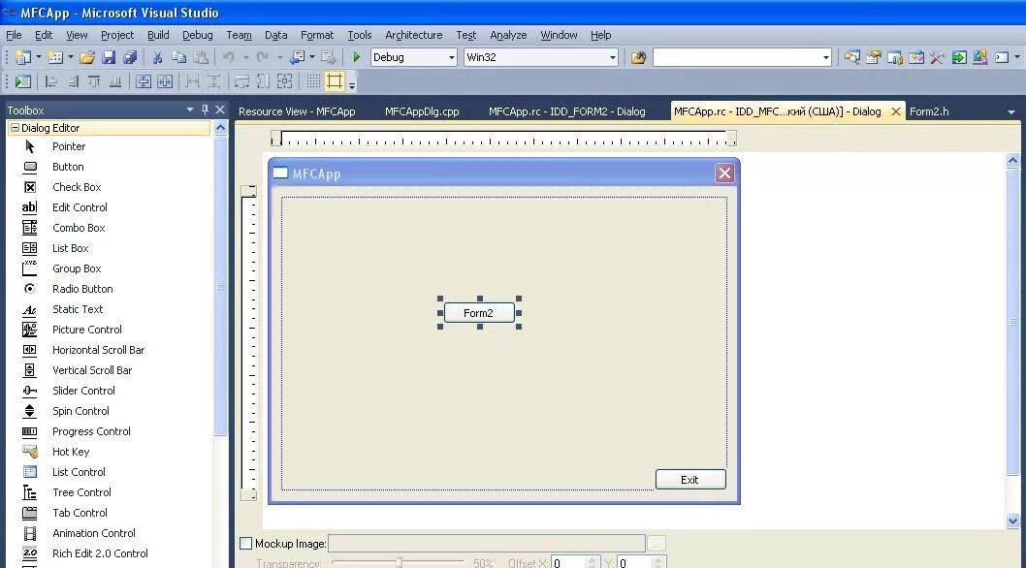Image resolution: width=1026 pixels, height=568 pixels.
Task: Select the Exit button in the dialog
Action: click(x=690, y=480)
